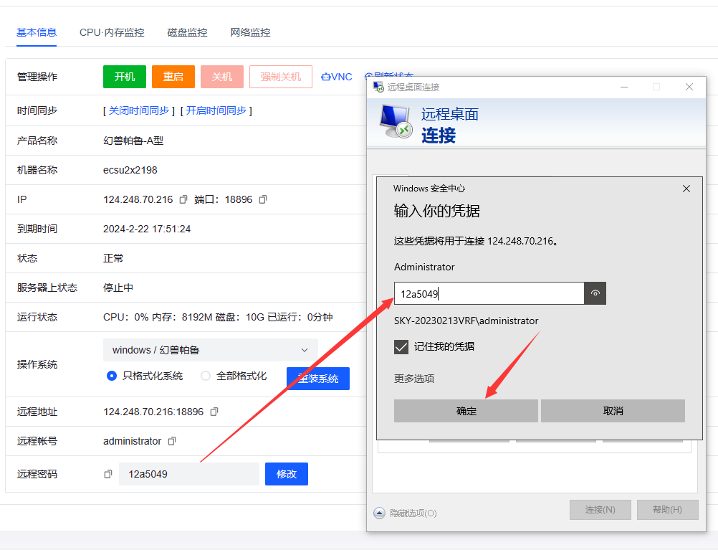This screenshot has height=550, width=718.
Task: Open the VNC console link
Action: coord(337,77)
